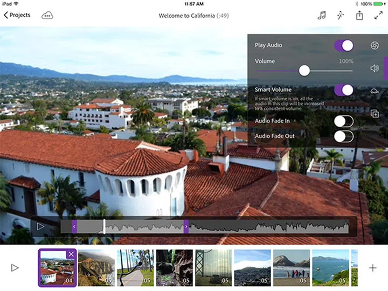Image resolution: width=388 pixels, height=291 pixels.
Task: Enable Audio Fade Out
Action: pyautogui.click(x=343, y=136)
